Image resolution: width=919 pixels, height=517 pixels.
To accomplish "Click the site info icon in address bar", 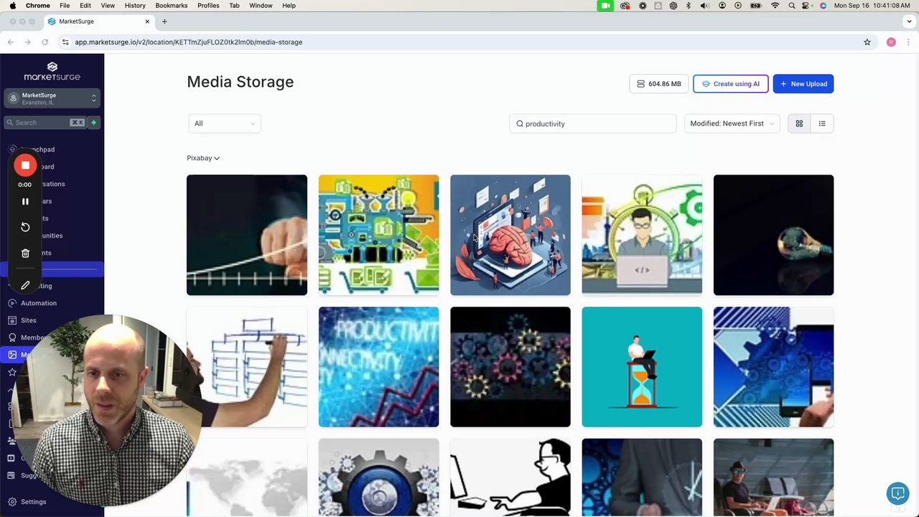I will tap(65, 42).
